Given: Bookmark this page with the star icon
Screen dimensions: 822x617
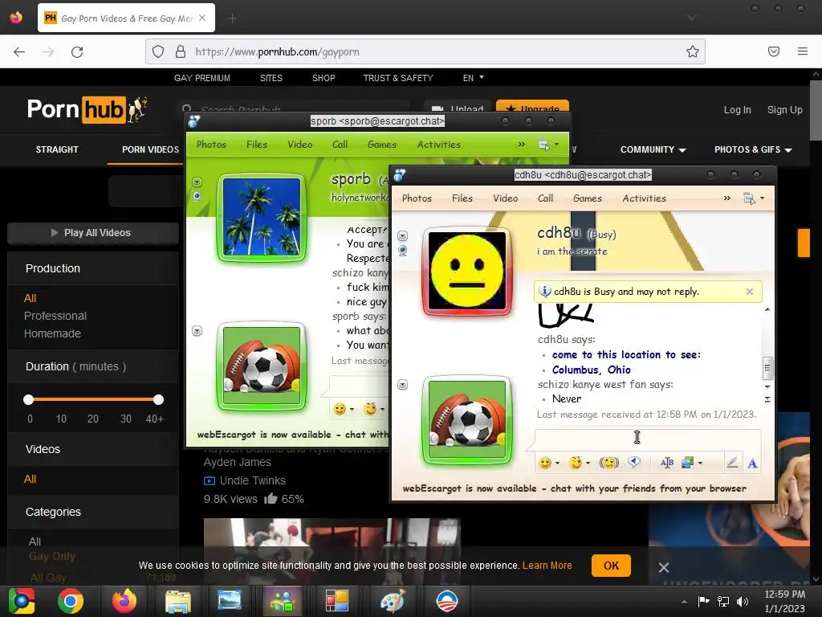Looking at the screenshot, I should pos(693,51).
